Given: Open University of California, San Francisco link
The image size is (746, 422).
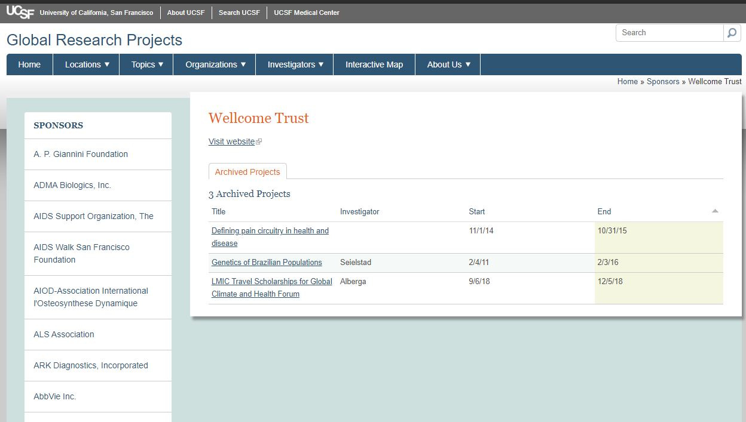Looking at the screenshot, I should tap(96, 13).
